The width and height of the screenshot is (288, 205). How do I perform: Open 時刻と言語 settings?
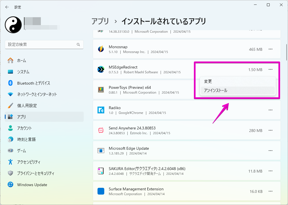44,139
